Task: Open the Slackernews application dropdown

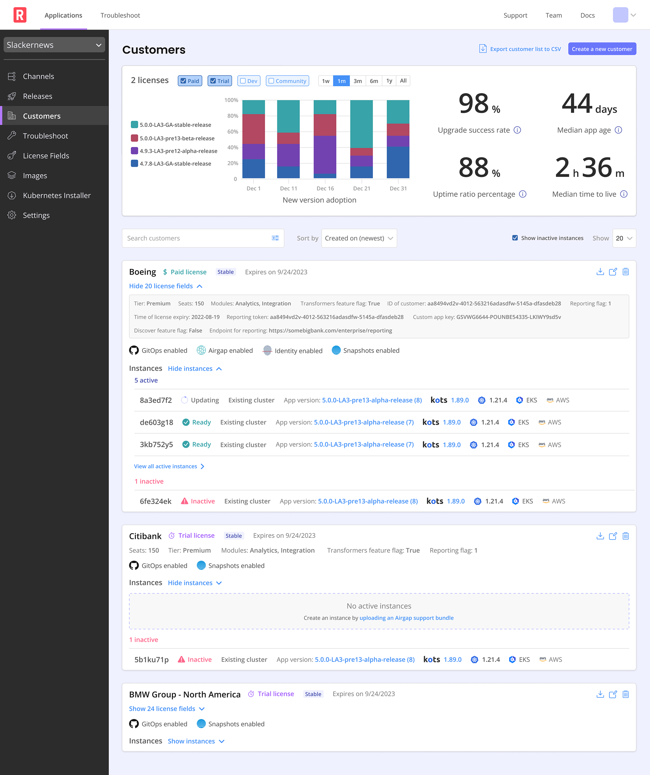Action: point(54,45)
